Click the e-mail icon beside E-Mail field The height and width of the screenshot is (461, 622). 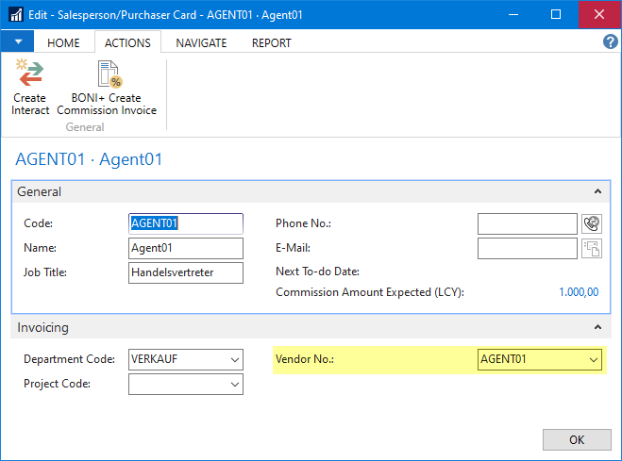(x=592, y=248)
